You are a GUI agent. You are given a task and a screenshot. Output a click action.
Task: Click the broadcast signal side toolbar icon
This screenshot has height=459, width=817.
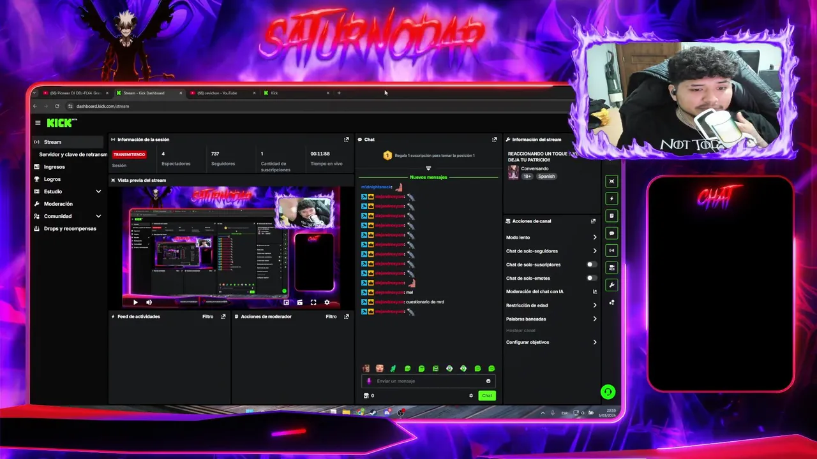611,251
